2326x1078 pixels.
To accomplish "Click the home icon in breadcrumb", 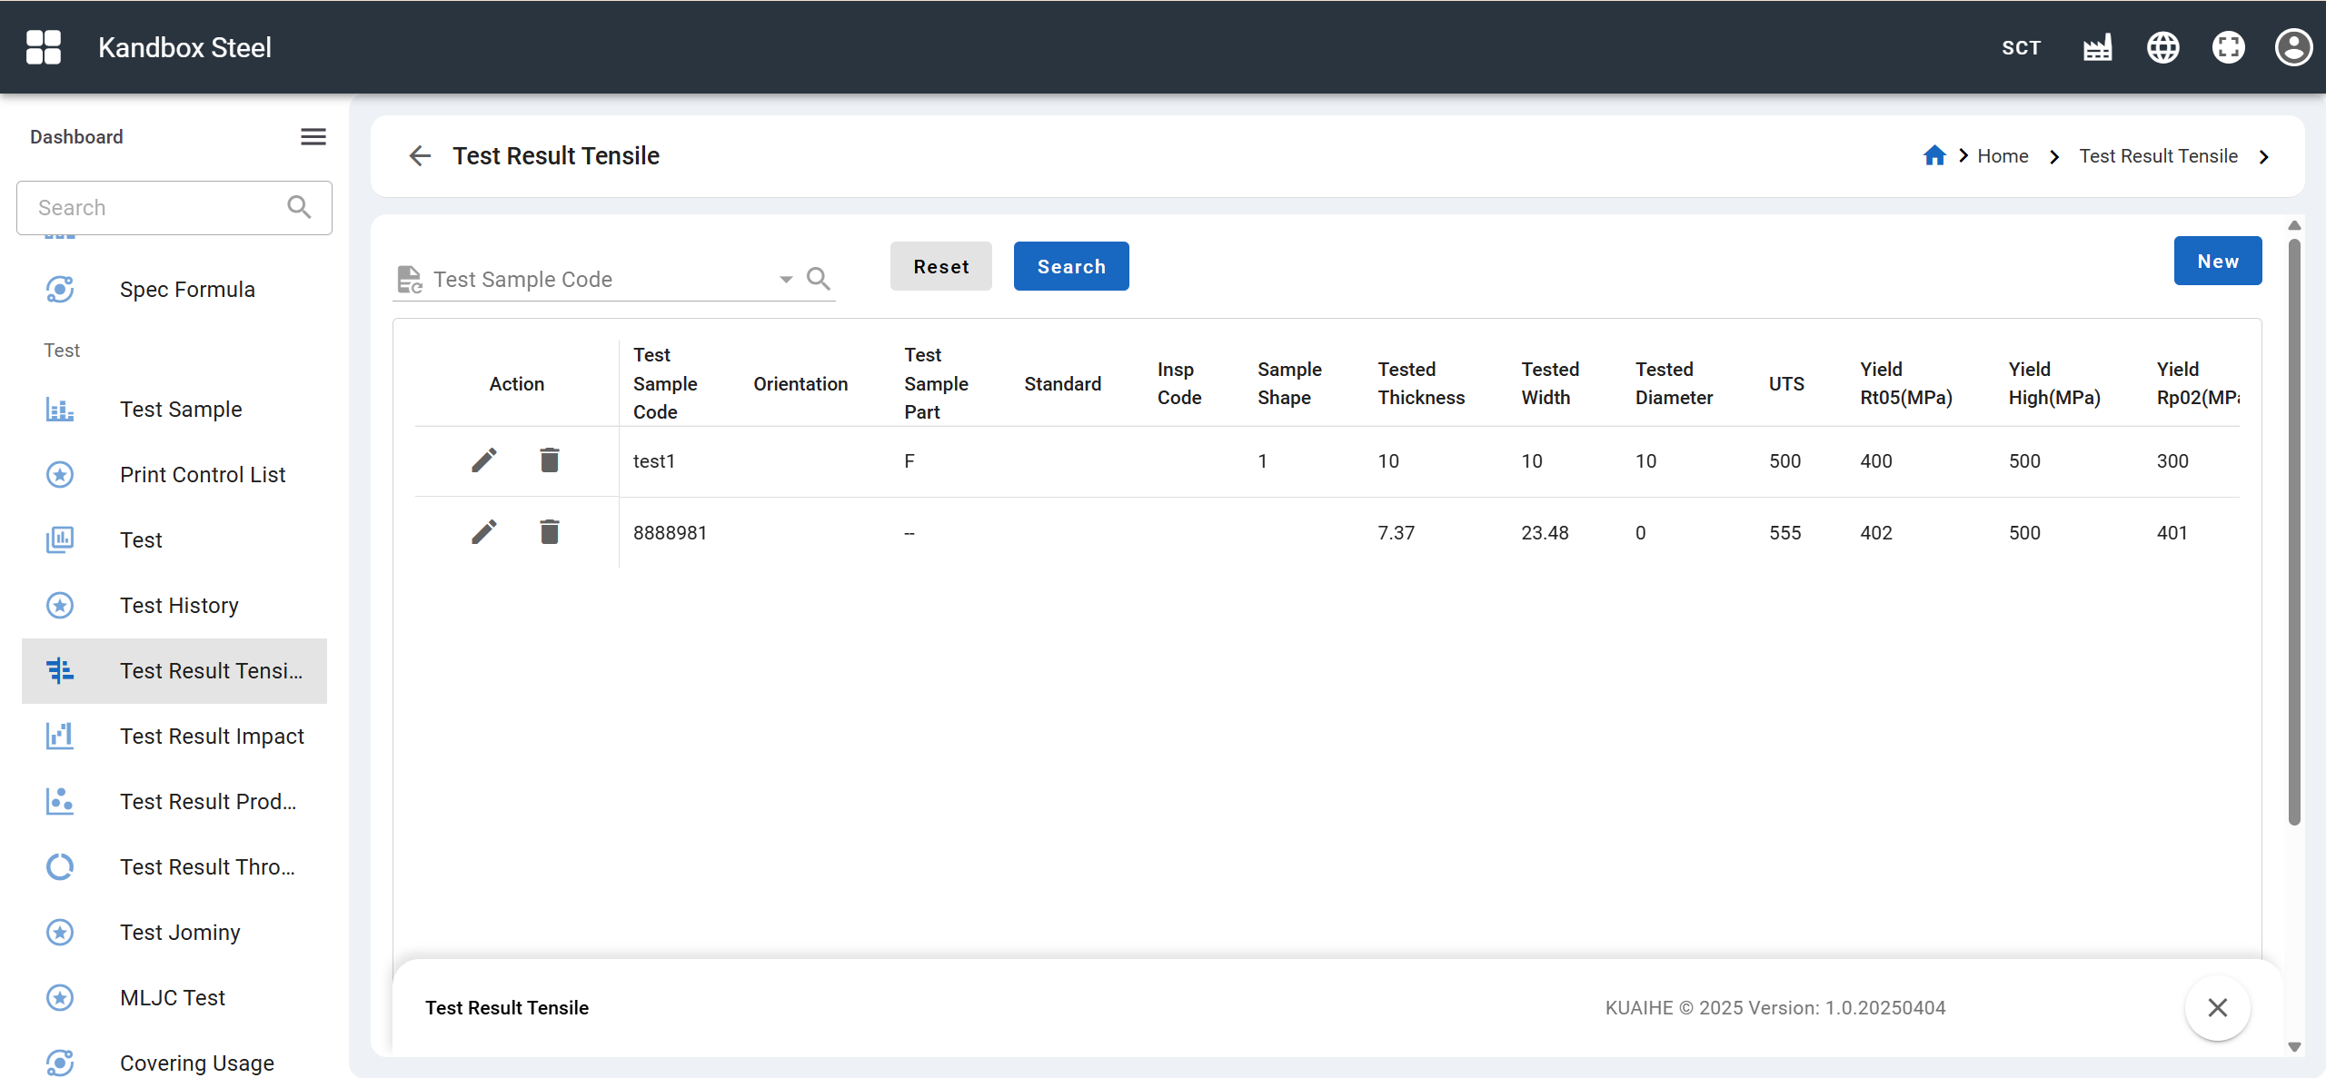I will 1934,156.
